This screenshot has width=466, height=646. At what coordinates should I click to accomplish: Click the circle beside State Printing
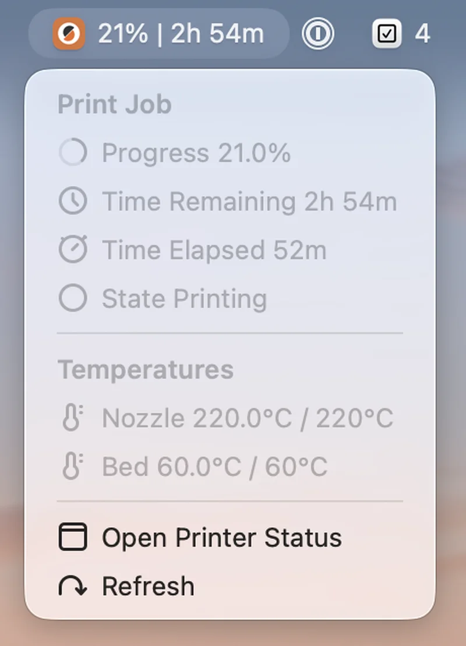coord(73,298)
